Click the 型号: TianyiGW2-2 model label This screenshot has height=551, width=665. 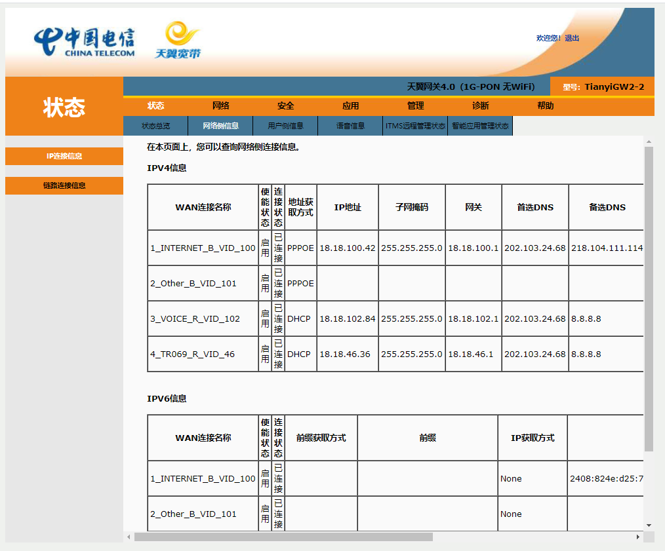tap(603, 87)
